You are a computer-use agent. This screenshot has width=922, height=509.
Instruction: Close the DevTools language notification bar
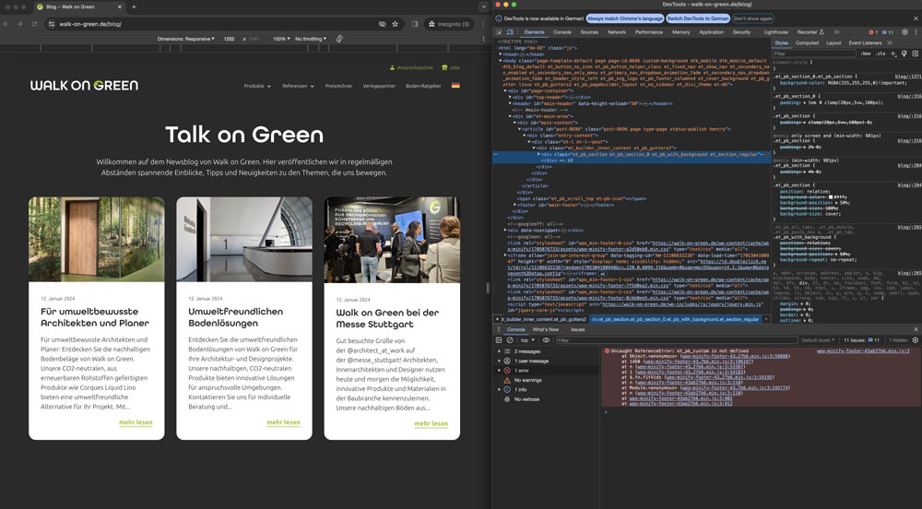point(916,18)
